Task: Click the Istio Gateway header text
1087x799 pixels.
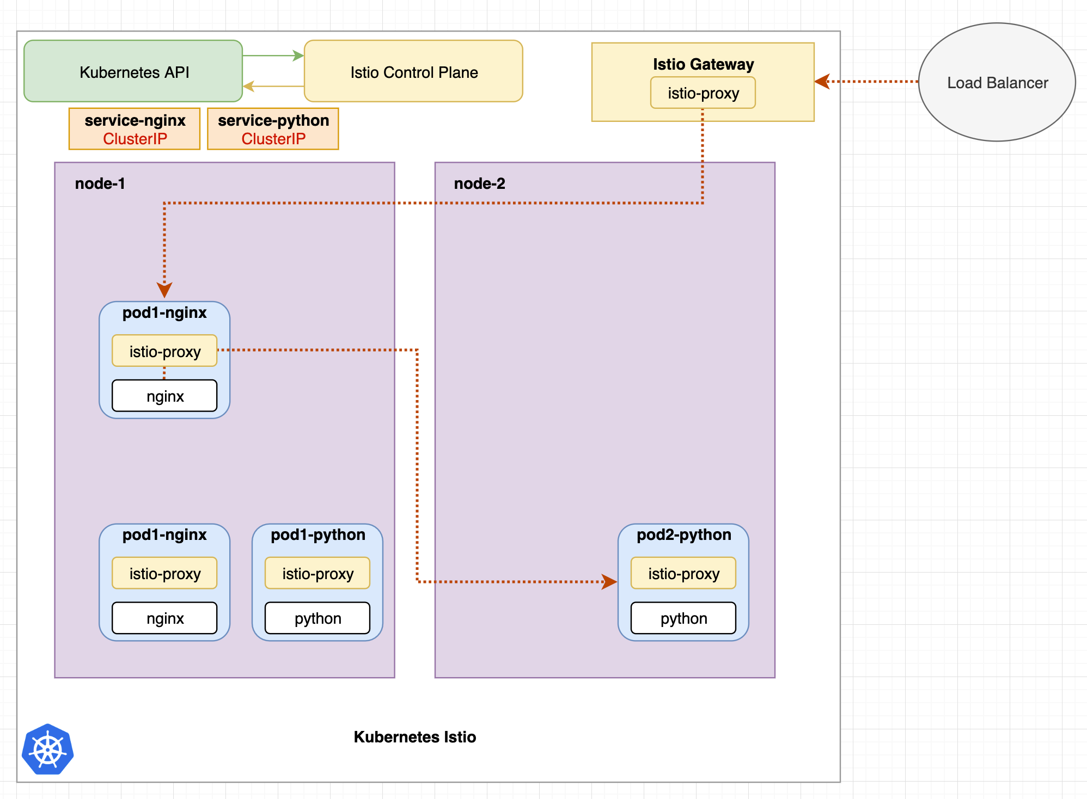Action: 702,64
